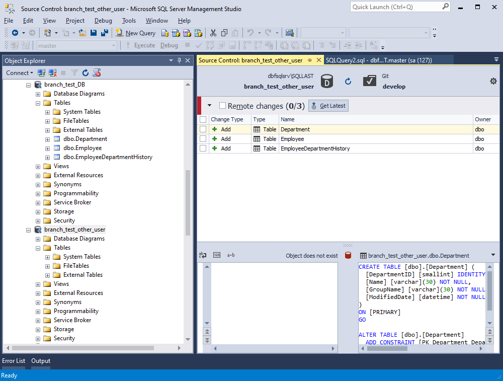Click the Stop Activity icon in Object Explorer
503x381 pixels.
tap(63, 73)
